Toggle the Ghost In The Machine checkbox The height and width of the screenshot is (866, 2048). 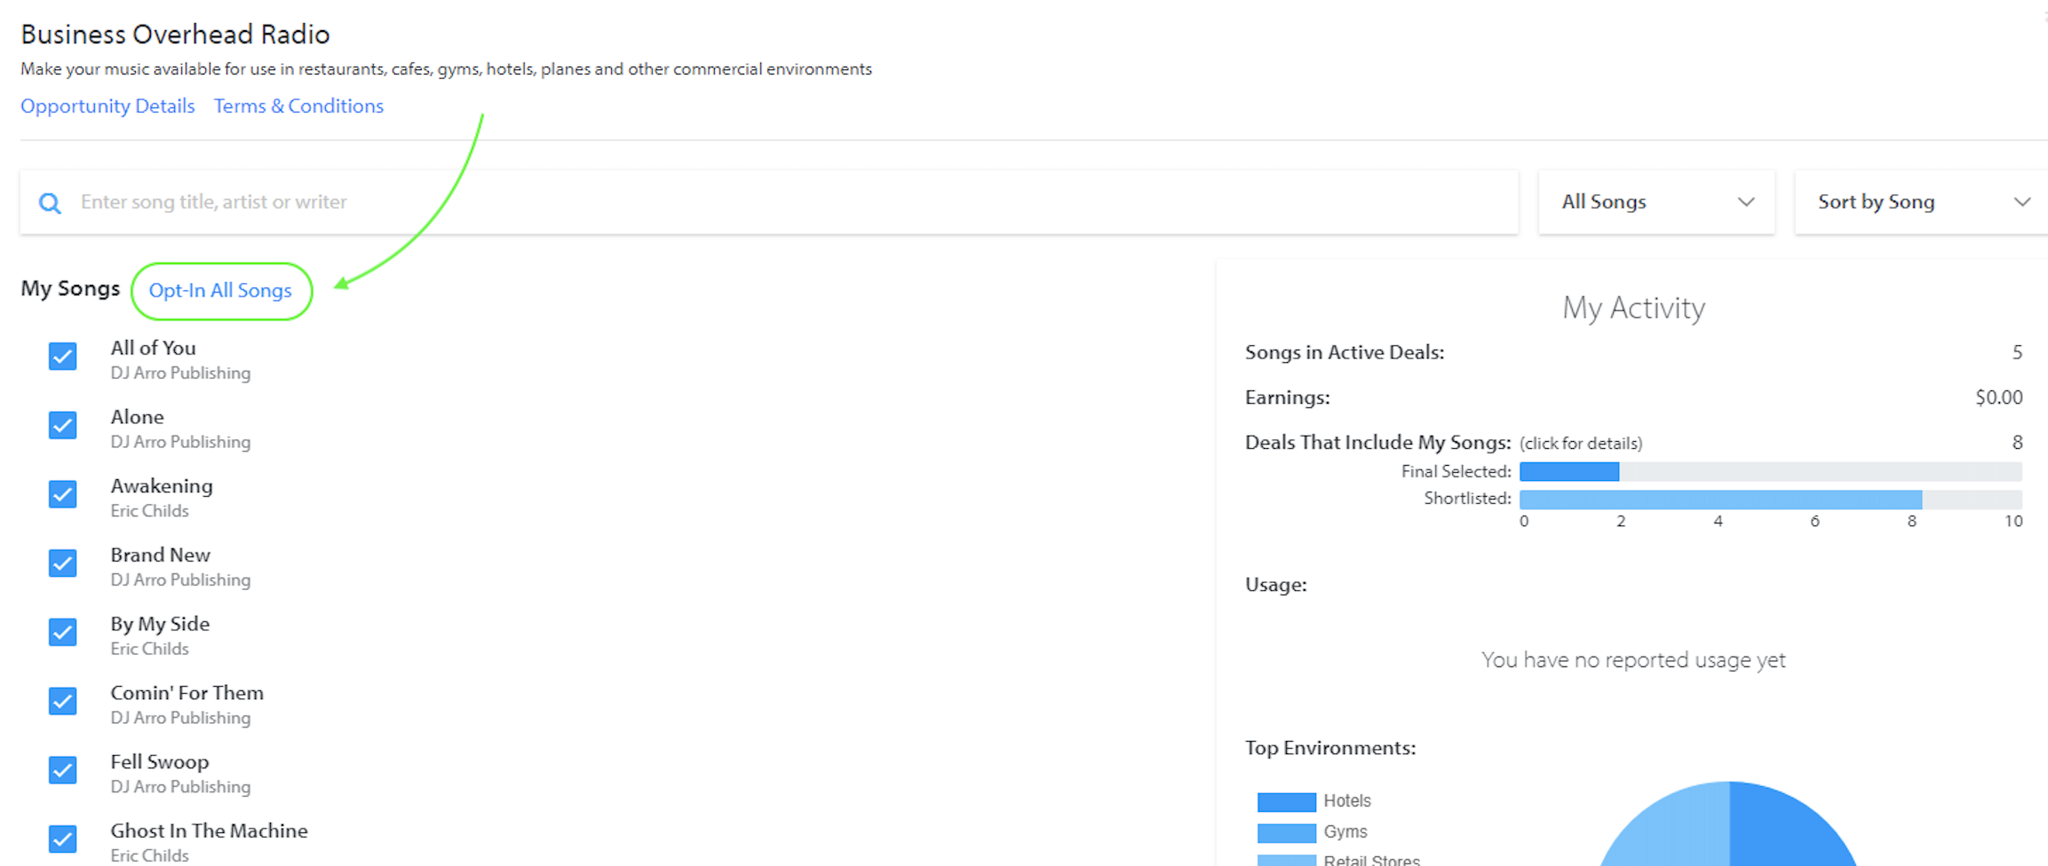pyautogui.click(x=62, y=838)
